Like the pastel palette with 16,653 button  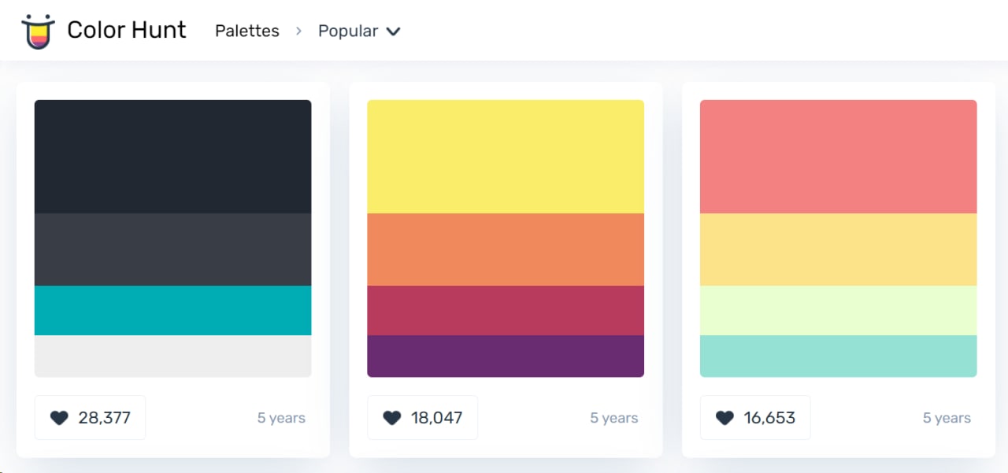pos(755,418)
